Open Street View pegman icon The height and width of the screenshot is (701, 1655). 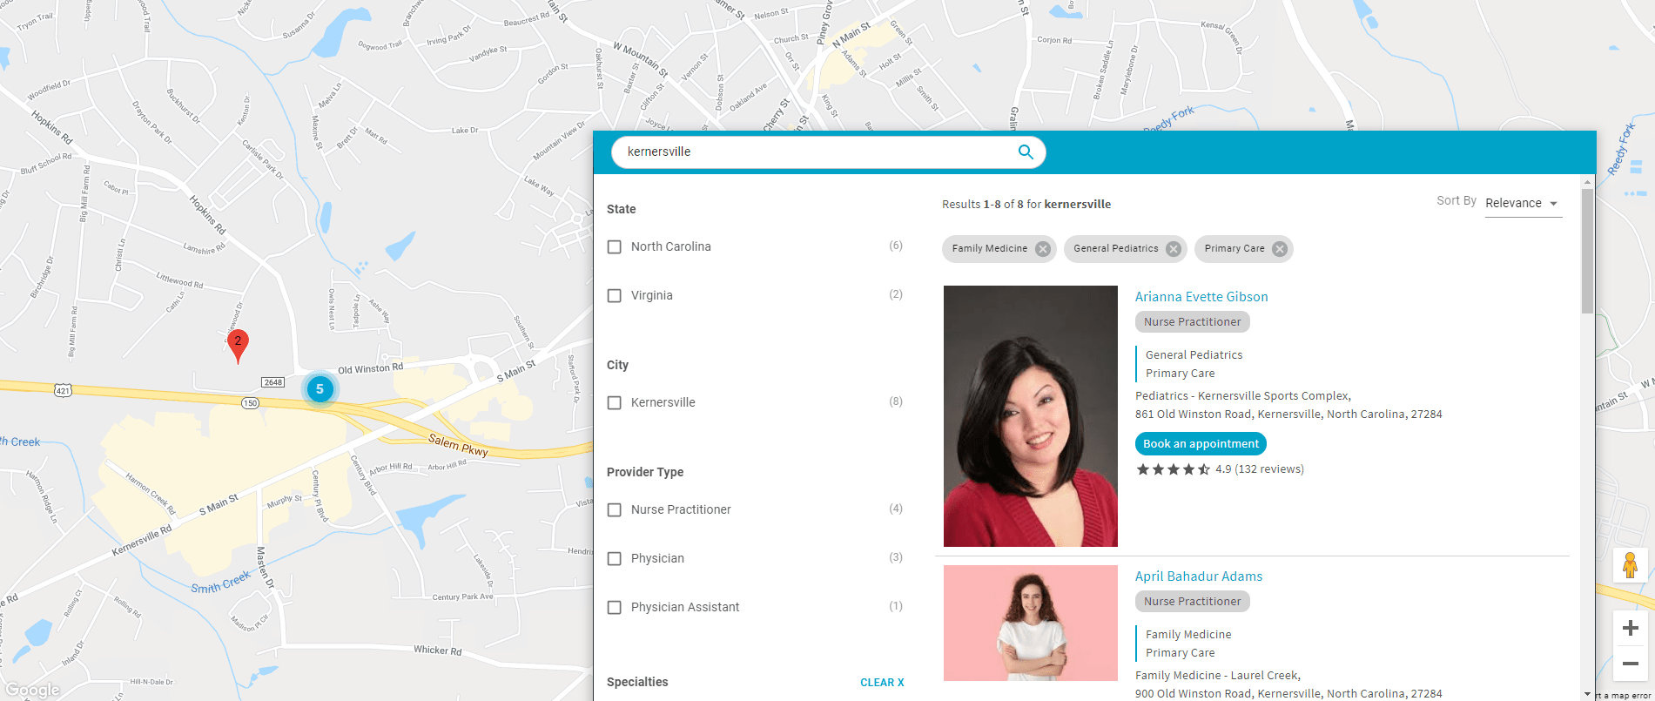1631,566
